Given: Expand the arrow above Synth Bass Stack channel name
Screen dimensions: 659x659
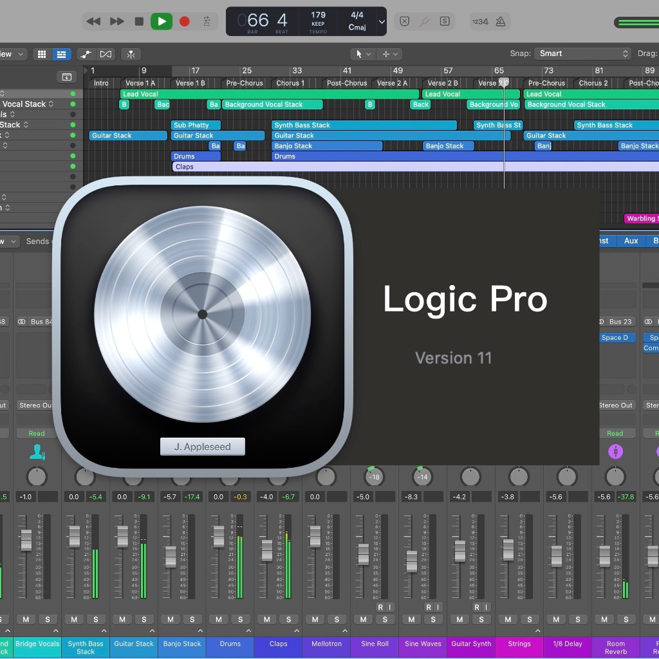Looking at the screenshot, I should [104, 631].
